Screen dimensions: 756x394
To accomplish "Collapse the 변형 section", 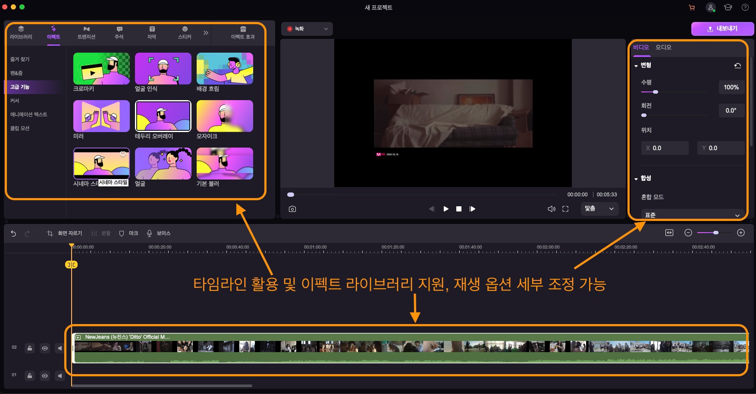I will (636, 66).
